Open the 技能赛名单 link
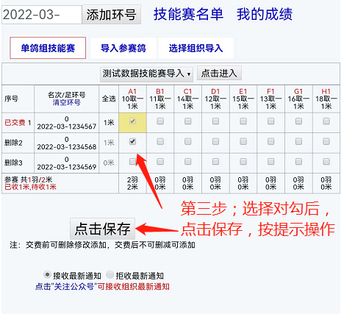The image size is (344, 314). (x=188, y=14)
